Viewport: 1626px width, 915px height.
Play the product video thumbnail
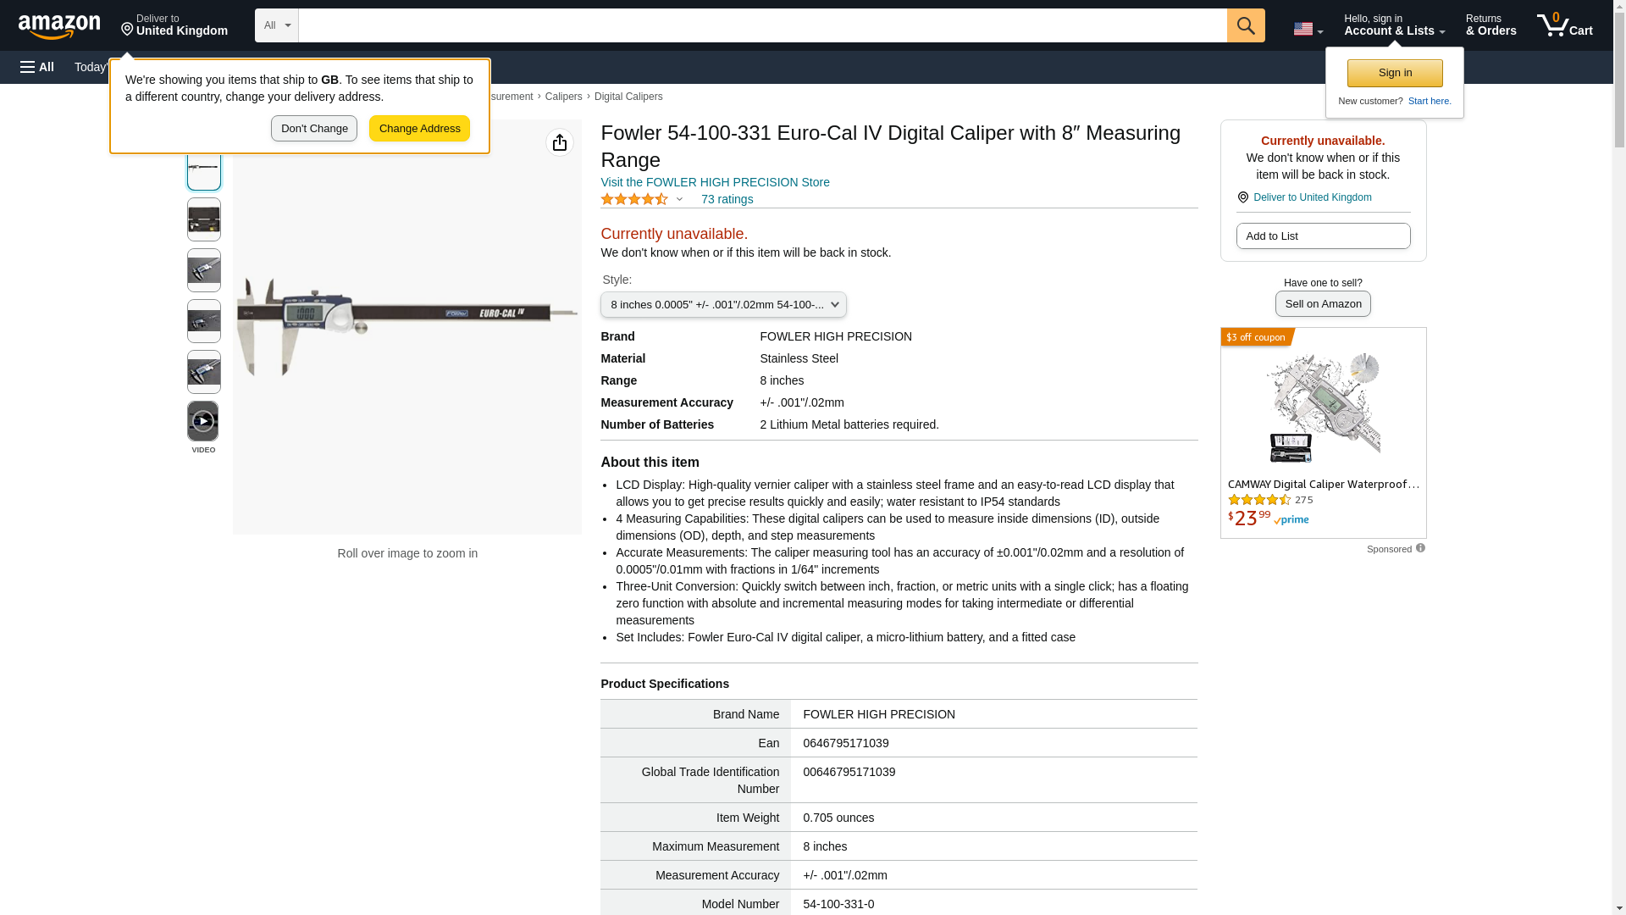(203, 421)
